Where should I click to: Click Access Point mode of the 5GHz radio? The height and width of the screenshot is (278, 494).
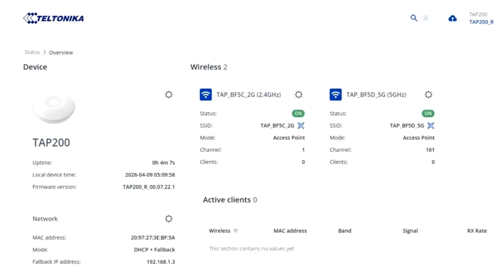pos(419,138)
